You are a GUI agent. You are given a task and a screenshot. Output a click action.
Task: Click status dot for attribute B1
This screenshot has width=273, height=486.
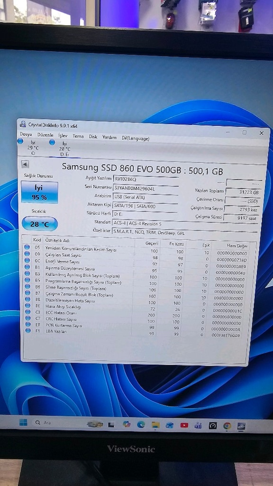coord(27,267)
